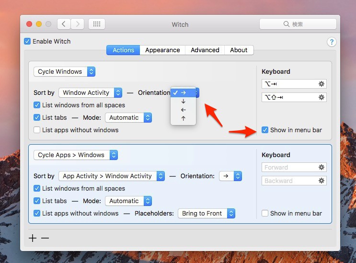Select up arrow orientation option
Screen dimensions: 356x263
click(183, 118)
